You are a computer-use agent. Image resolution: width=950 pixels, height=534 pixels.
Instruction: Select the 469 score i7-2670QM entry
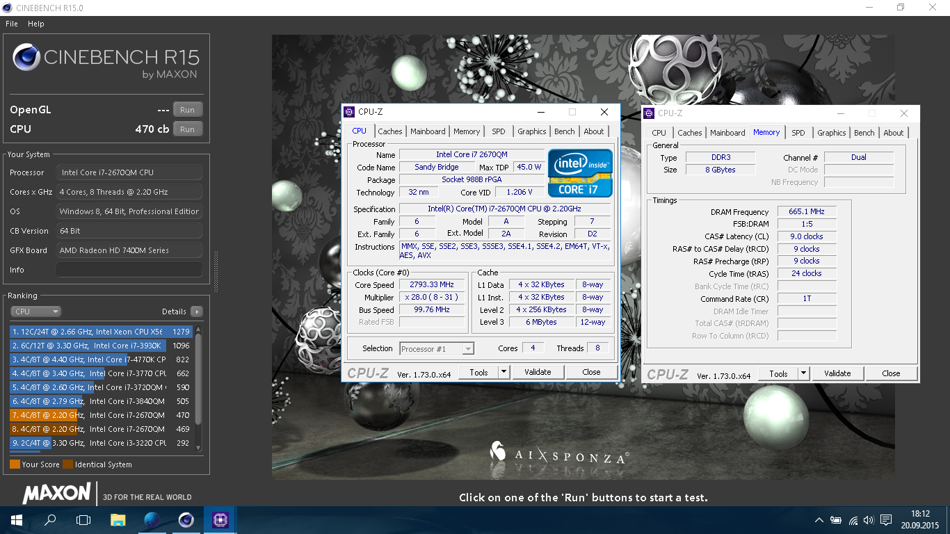coord(101,429)
